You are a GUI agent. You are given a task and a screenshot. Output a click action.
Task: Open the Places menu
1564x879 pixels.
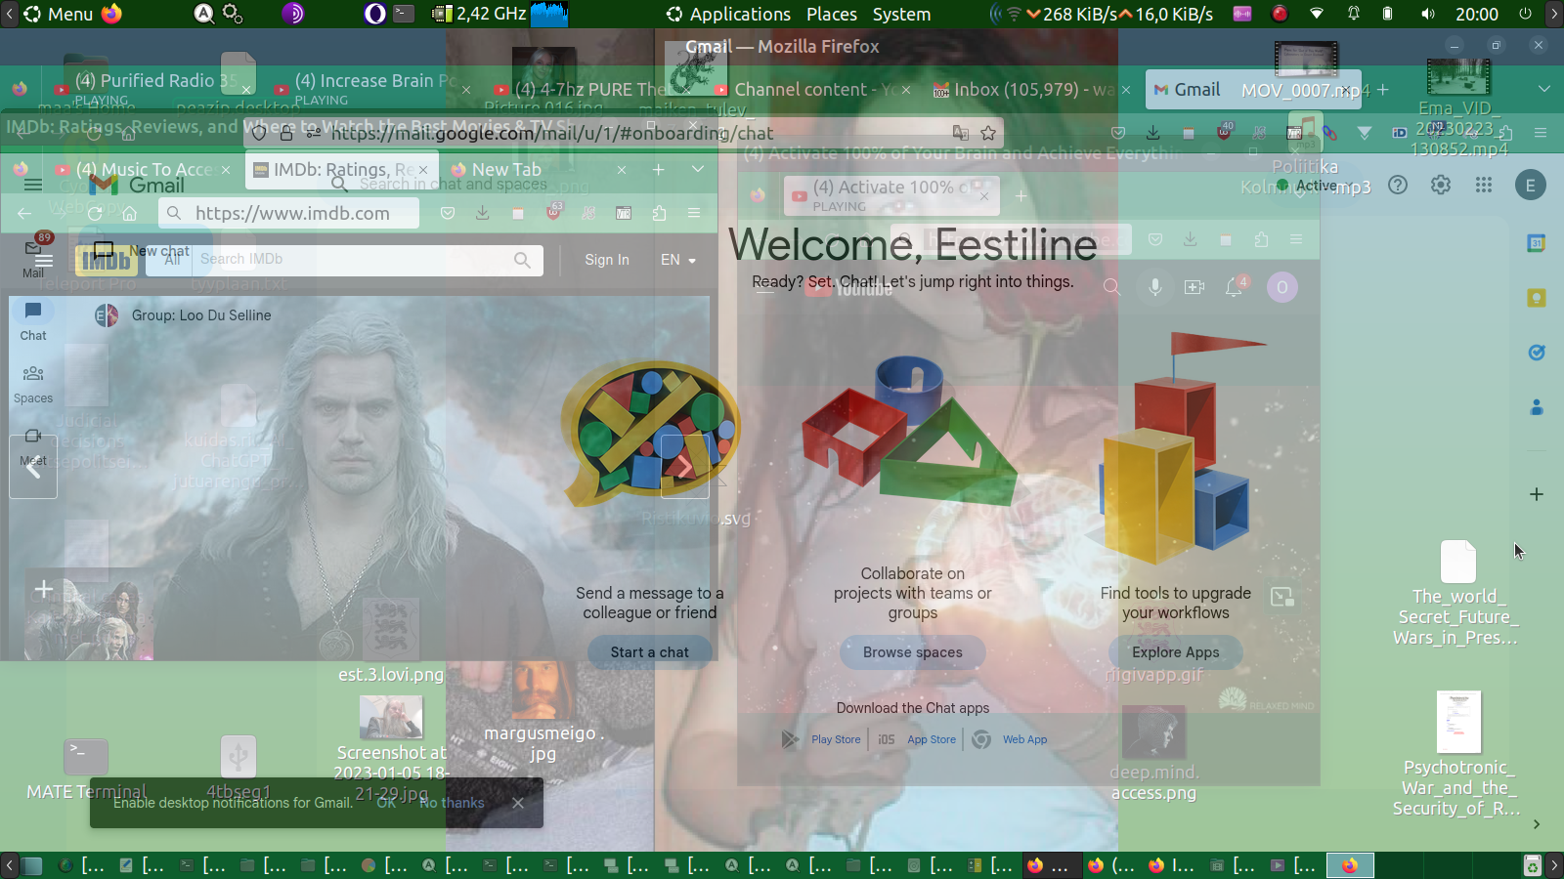832,14
